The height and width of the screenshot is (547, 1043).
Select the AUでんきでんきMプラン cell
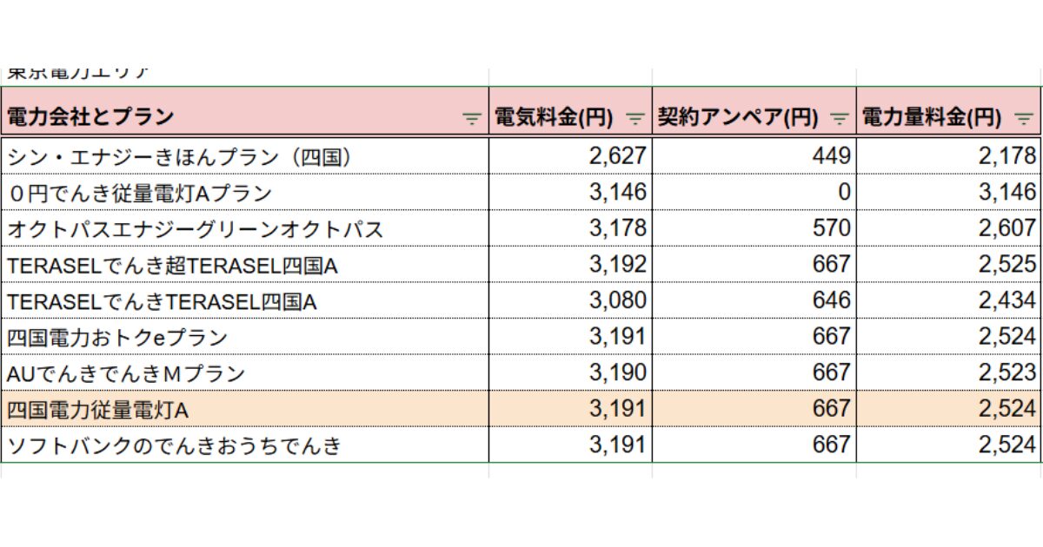click(x=245, y=372)
